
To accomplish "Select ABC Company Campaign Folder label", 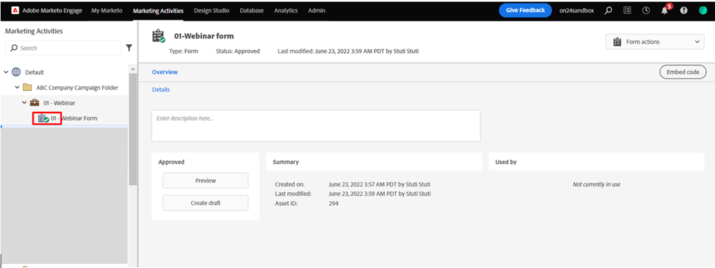I will coord(77,87).
